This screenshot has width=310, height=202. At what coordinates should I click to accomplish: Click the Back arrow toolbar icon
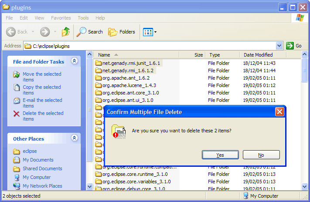point(10,32)
